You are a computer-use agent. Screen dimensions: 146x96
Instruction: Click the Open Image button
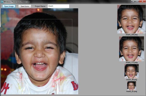(9, 6)
